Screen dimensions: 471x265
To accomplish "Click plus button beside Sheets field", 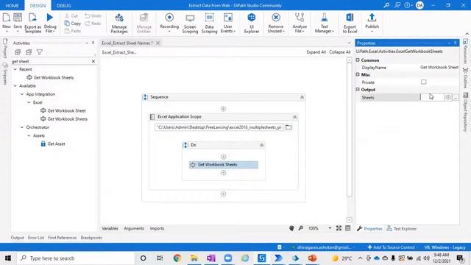I will [x=448, y=97].
